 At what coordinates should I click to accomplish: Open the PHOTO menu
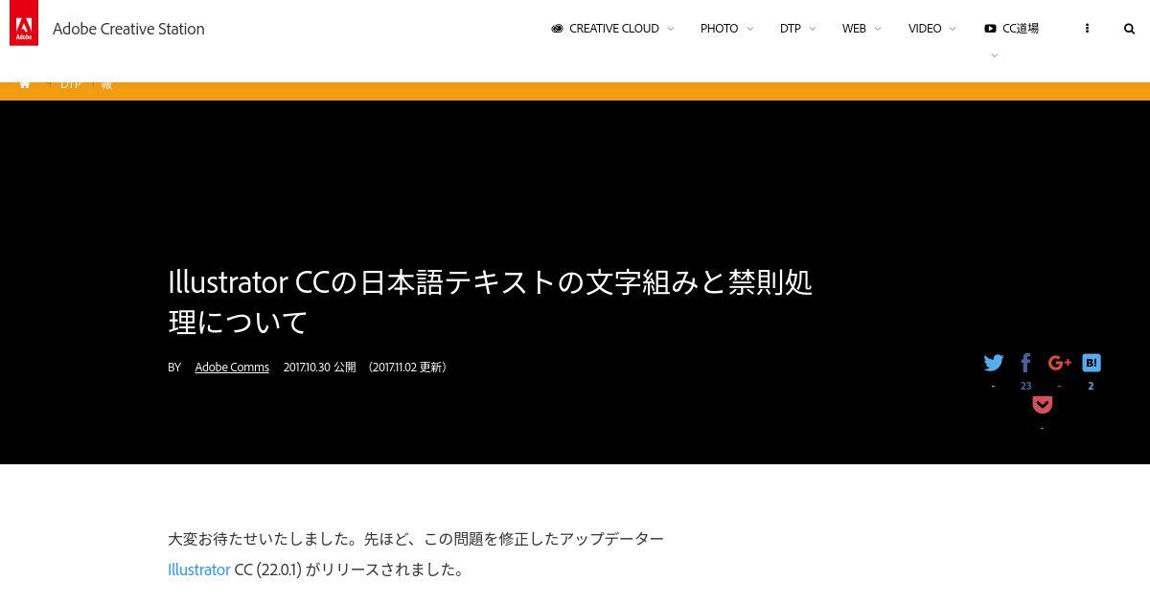point(719,29)
